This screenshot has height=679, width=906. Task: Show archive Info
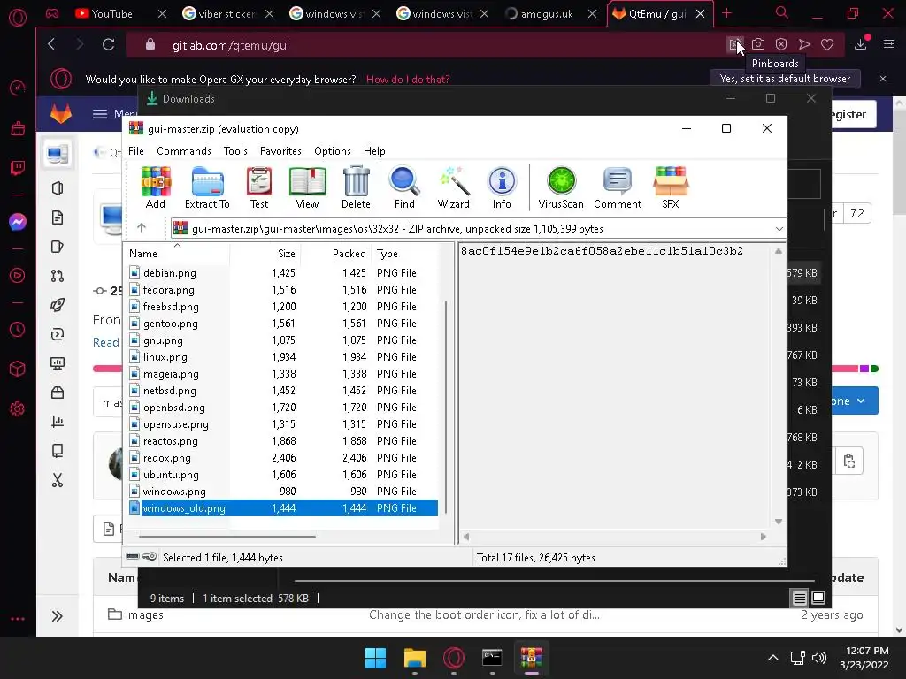tap(502, 187)
